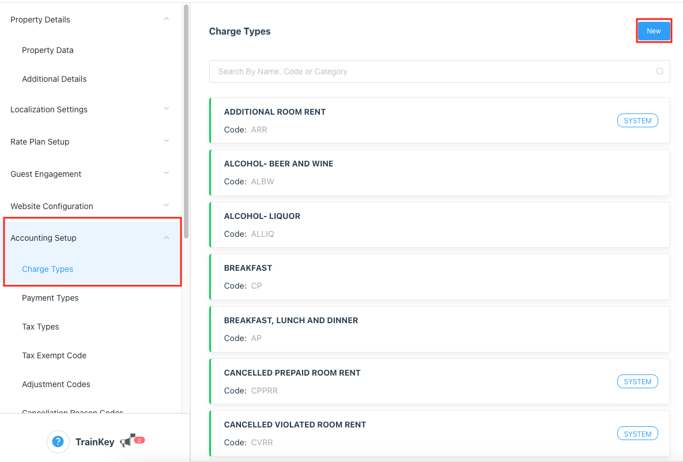Focus the charge types search field
683x462 pixels.
432,71
